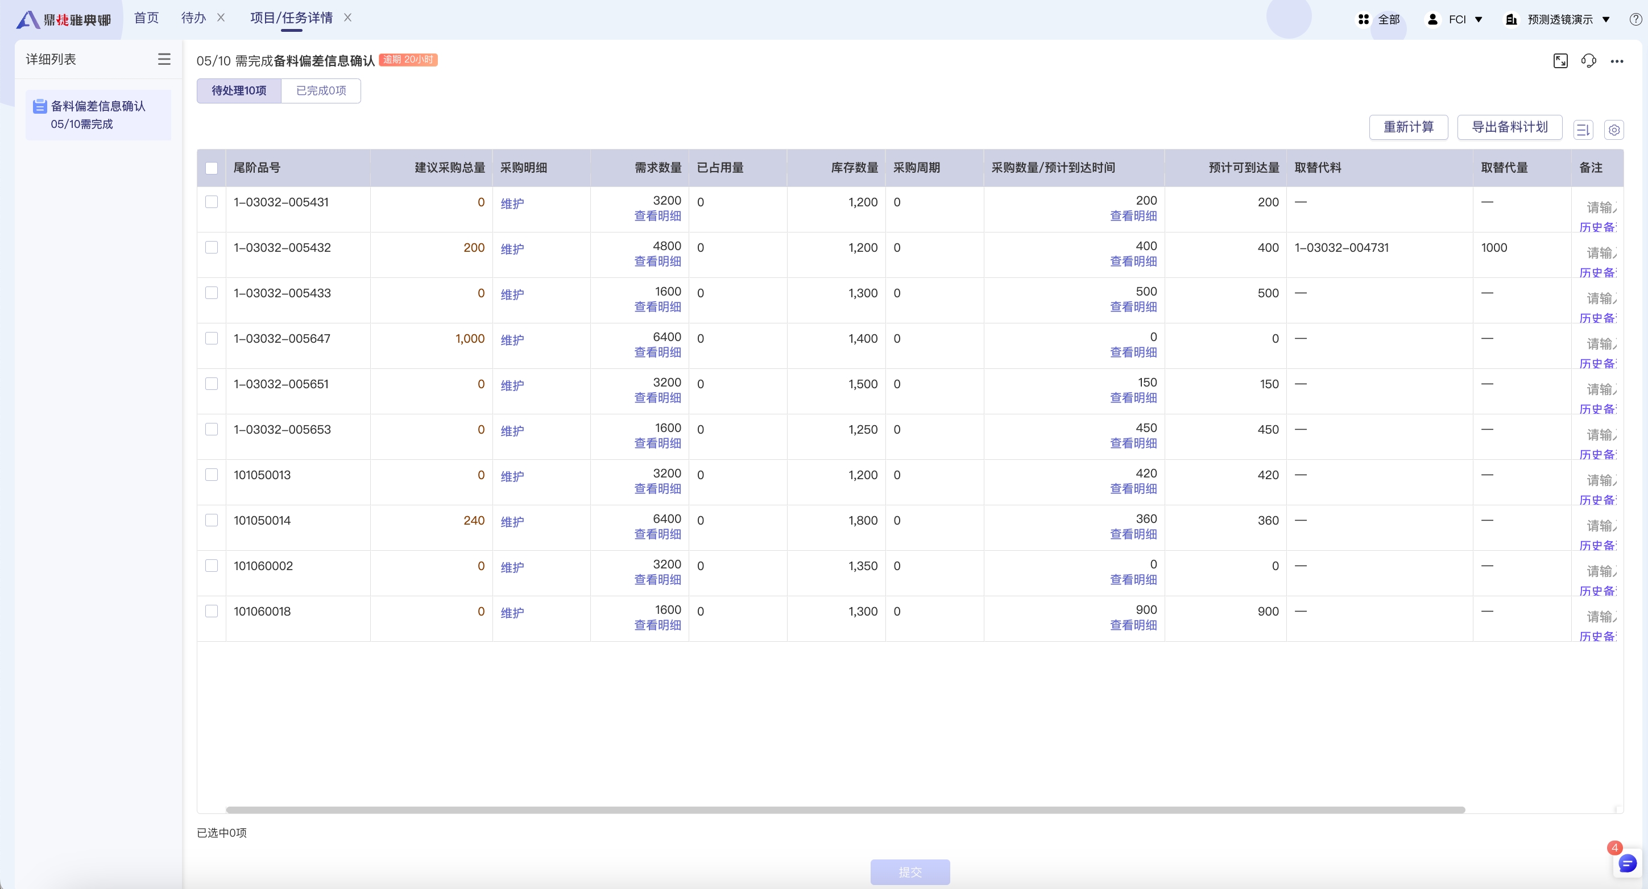Image resolution: width=1648 pixels, height=889 pixels.
Task: Switch to the 待办 tab
Action: pos(193,18)
